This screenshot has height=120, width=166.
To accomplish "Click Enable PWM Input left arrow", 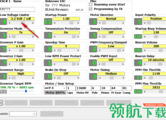I will point(100,64).
